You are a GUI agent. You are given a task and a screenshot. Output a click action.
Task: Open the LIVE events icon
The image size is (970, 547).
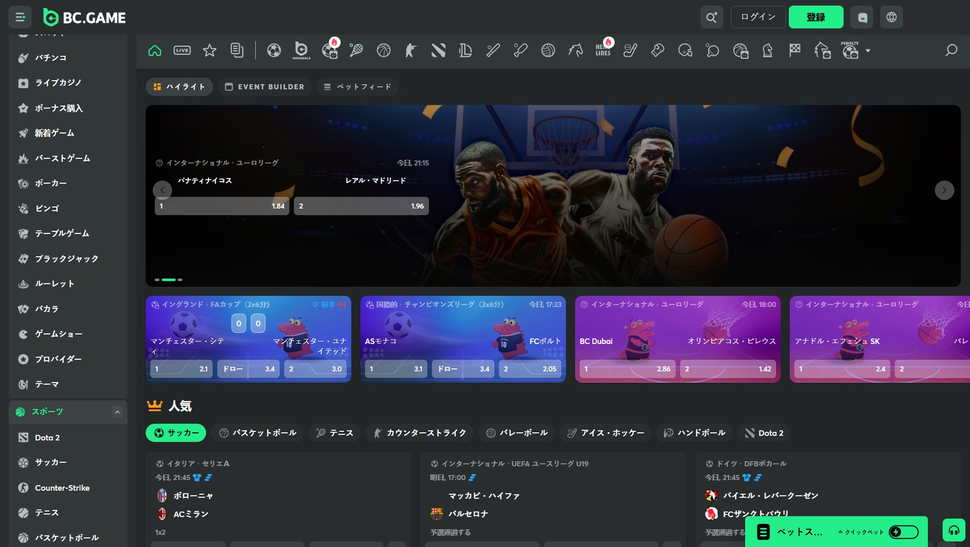tap(182, 50)
